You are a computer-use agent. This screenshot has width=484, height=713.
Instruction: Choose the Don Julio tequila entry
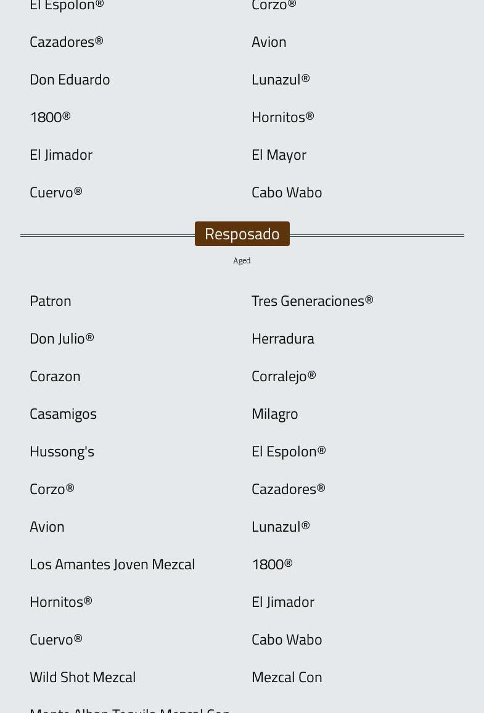[62, 339]
